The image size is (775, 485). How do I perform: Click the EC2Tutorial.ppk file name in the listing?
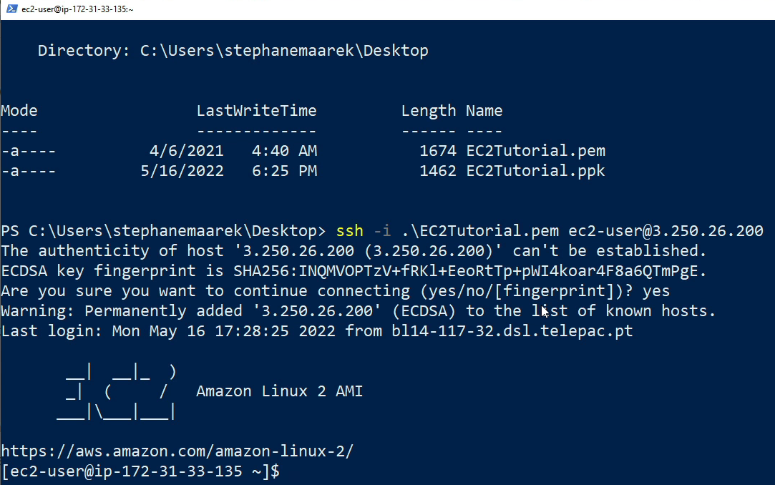535,171
